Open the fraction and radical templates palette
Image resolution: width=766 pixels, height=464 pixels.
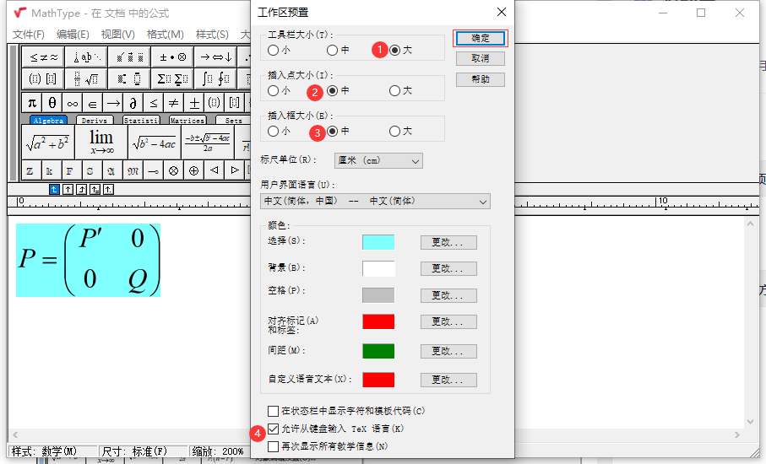tap(86, 78)
